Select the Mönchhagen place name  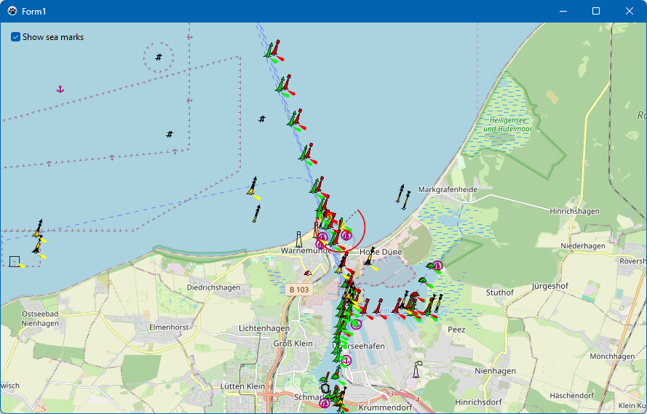coord(612,357)
